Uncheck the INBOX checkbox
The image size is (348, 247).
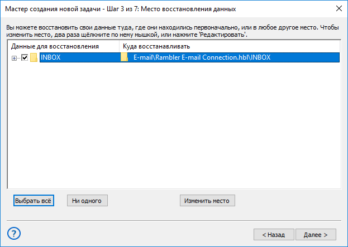25,57
